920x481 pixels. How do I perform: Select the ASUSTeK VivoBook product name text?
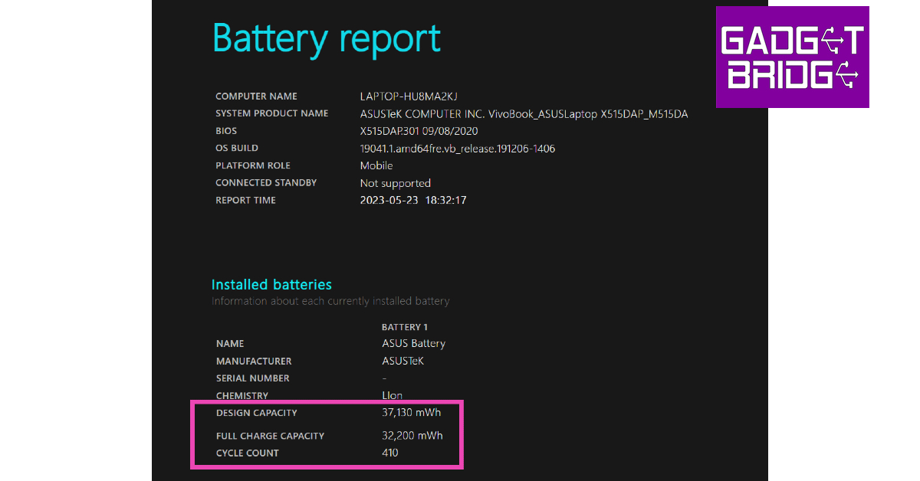(x=524, y=114)
